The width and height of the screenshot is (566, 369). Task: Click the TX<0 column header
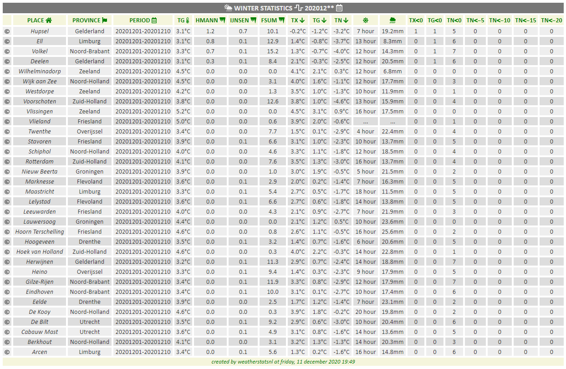415,20
